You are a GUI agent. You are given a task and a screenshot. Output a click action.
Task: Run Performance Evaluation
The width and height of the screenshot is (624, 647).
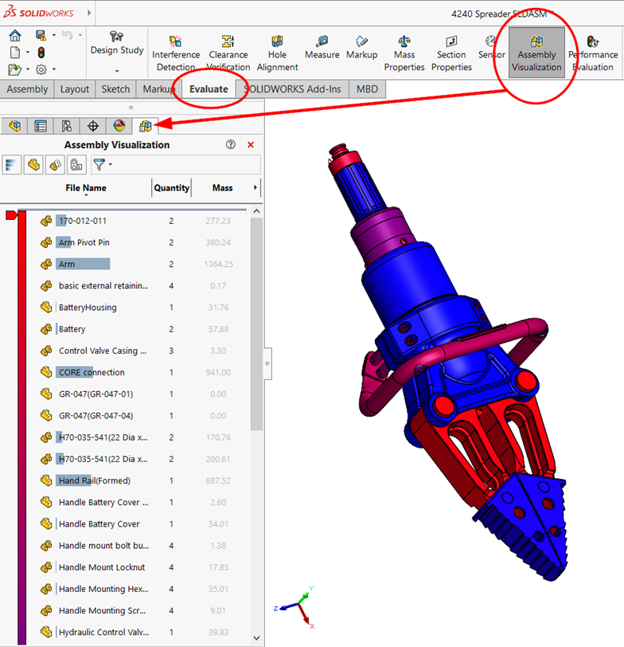pyautogui.click(x=593, y=53)
